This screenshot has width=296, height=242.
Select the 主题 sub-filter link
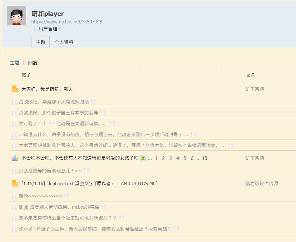pos(15,63)
